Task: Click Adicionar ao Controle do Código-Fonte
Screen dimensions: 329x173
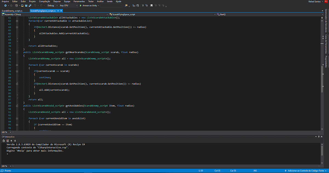Action: tap(307, 171)
